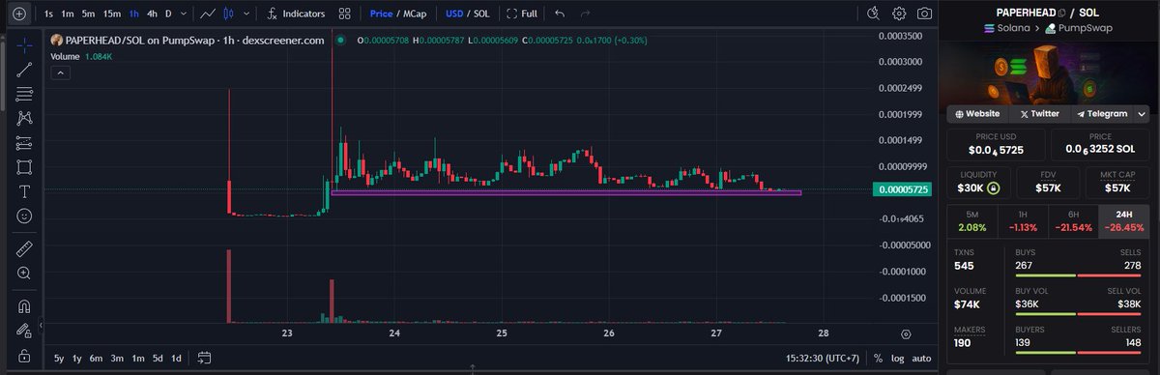Open the emoji icons tool
Viewport: 1160px width, 375px height.
(24, 216)
